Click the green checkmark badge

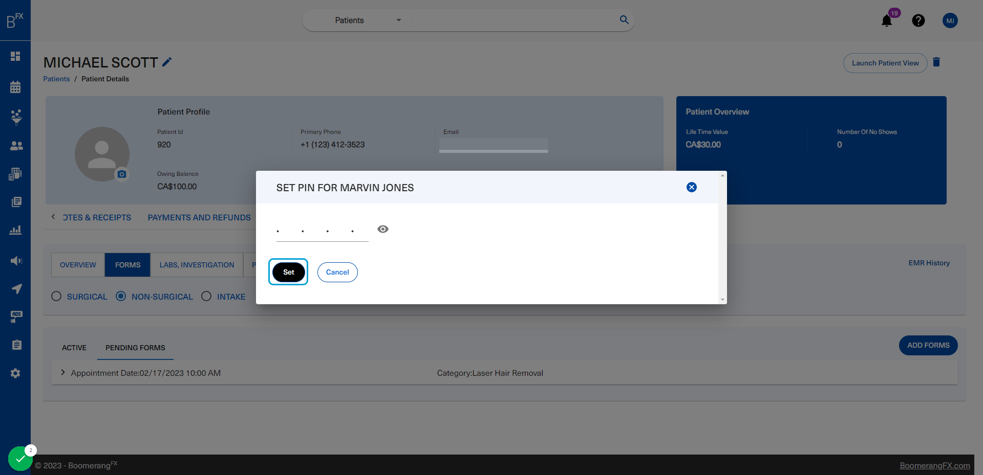click(20, 459)
